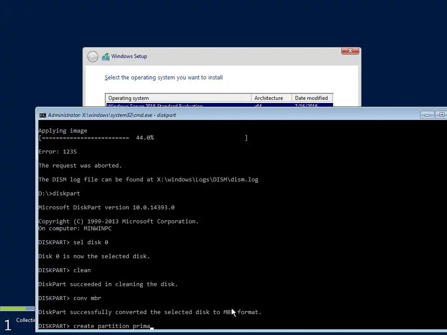Click 'Select the operating system' heading

click(164, 78)
